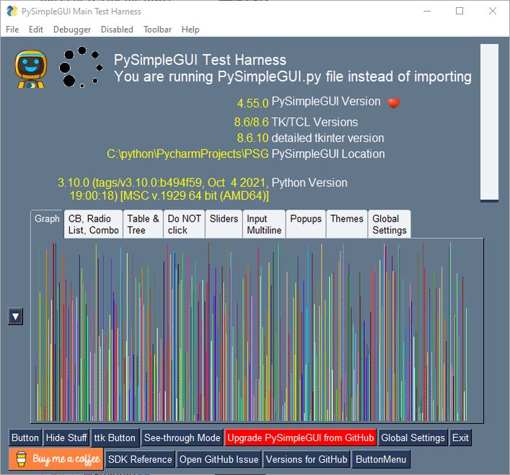Maximize the Test Harness window
The height and width of the screenshot is (475, 510).
tap(460, 11)
